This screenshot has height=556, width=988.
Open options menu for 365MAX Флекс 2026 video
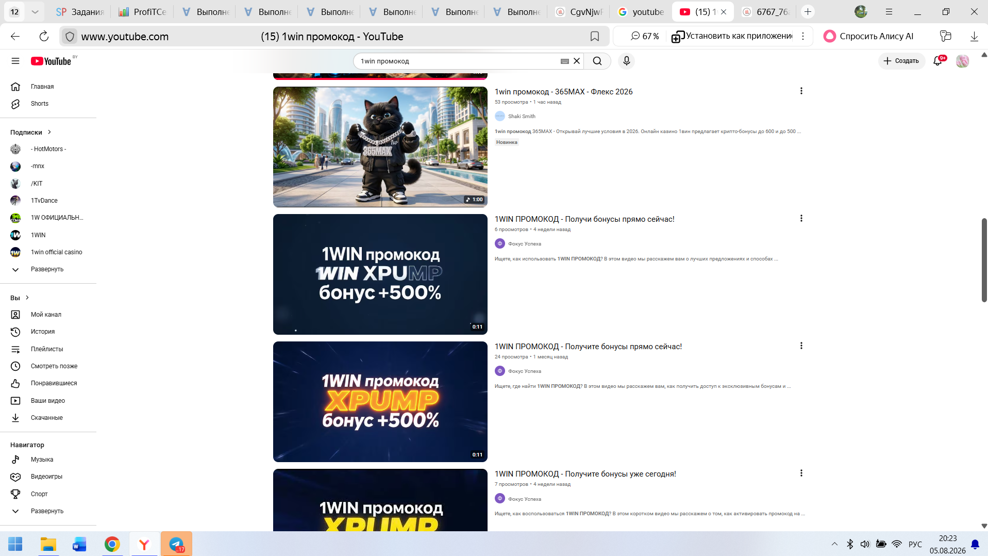point(801,91)
